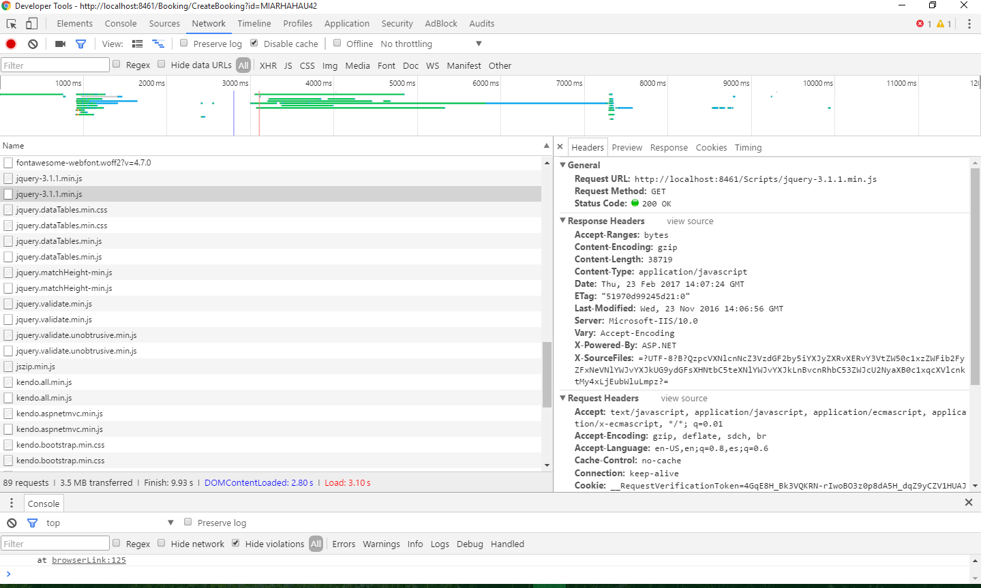The width and height of the screenshot is (981, 588).
Task: Click the Load: 3.10 s status text
Action: tap(348, 482)
